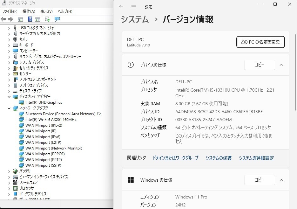Select the ソフトウェア デバイス tree row

(34, 85)
